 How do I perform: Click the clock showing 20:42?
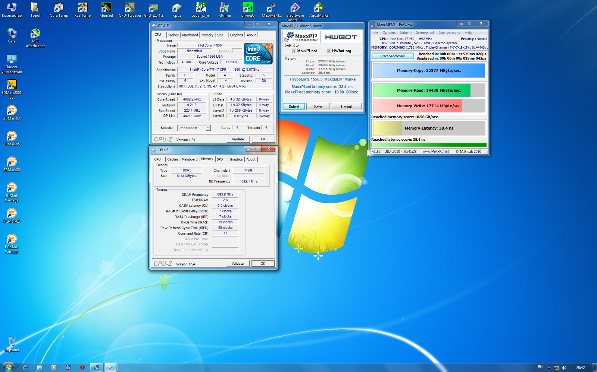coord(581,368)
